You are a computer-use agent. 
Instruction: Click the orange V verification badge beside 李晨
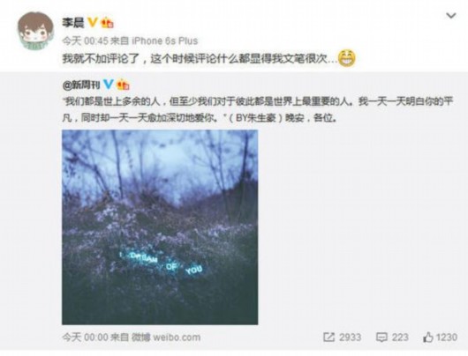93,22
